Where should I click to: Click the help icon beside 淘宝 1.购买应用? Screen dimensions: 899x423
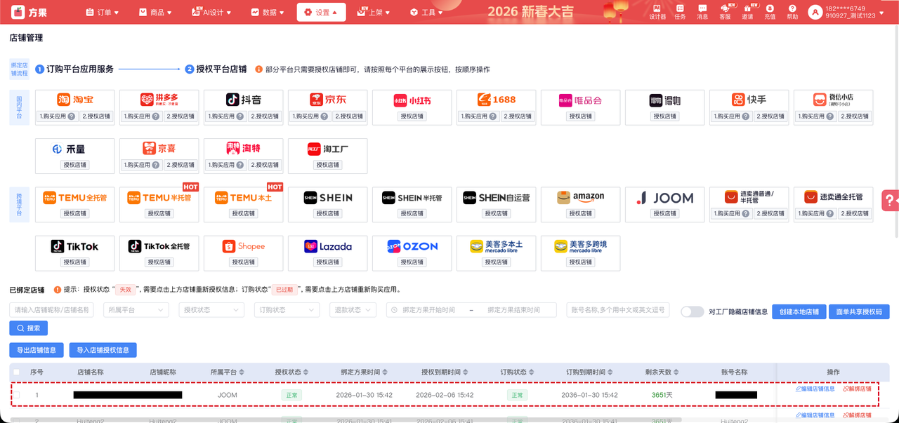point(71,116)
